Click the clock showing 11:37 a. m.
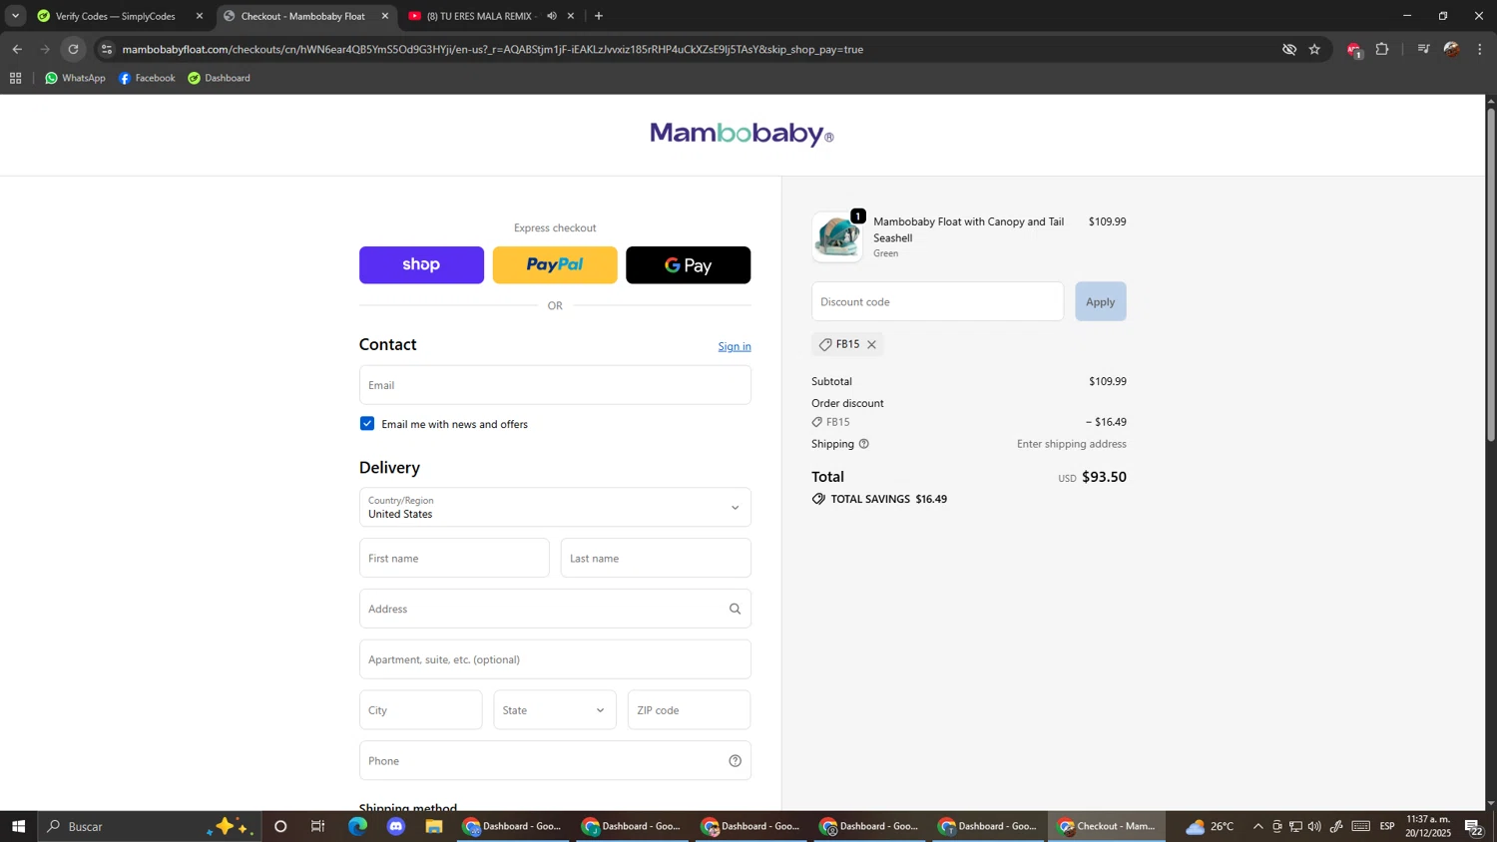Screen dimensions: 1497x842 point(1428,827)
